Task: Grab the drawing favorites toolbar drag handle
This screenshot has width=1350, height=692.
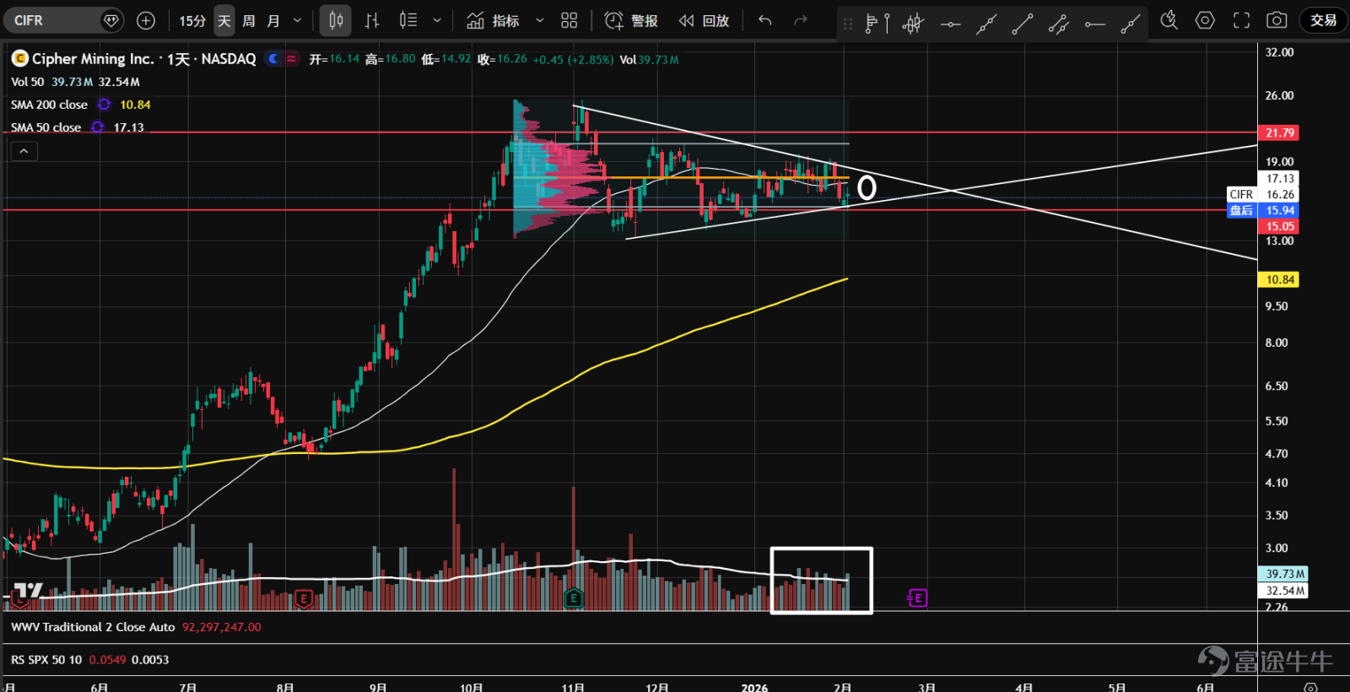Action: 848,24
